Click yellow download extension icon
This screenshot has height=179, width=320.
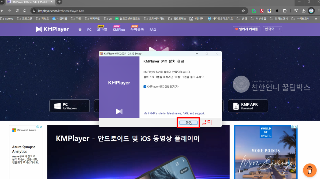[x=269, y=11]
